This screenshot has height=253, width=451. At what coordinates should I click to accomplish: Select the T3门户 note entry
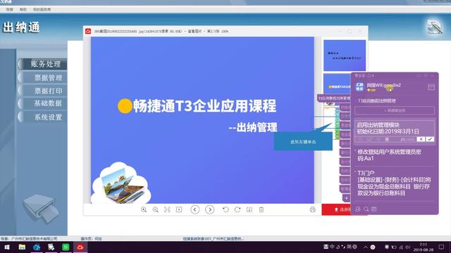[x=395, y=183]
